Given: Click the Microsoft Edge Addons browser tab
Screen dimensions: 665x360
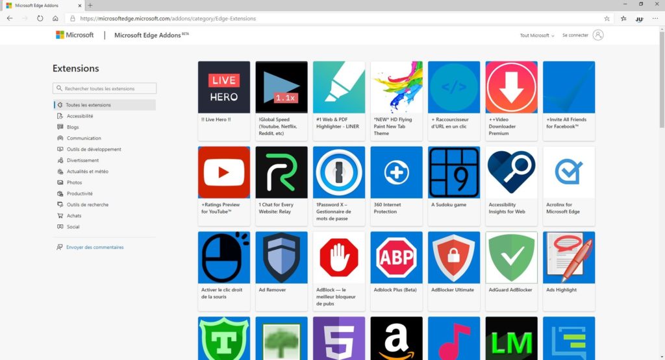Looking at the screenshot, I should 42,5.
